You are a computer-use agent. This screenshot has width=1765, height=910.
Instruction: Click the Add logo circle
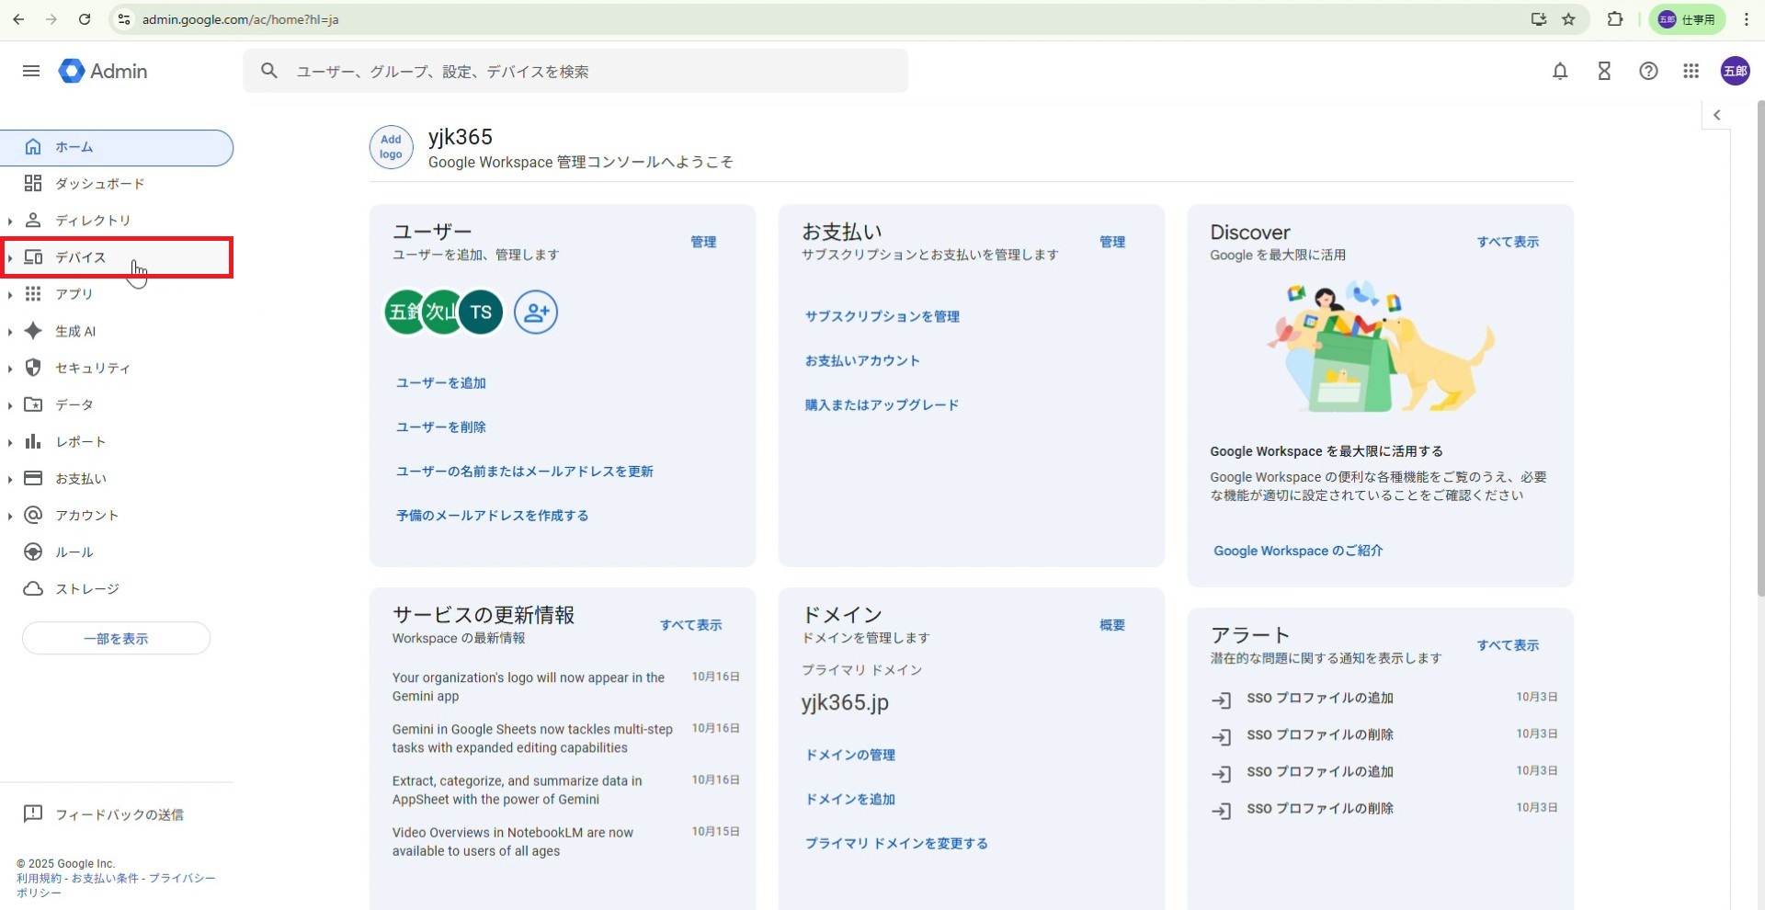[x=391, y=147]
